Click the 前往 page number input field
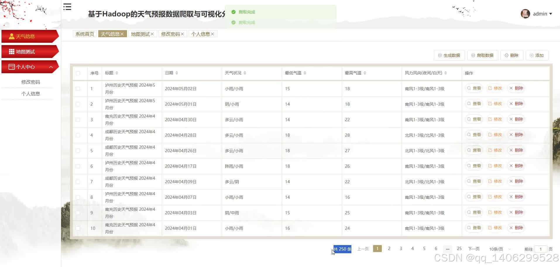560x267 pixels. tap(540, 249)
